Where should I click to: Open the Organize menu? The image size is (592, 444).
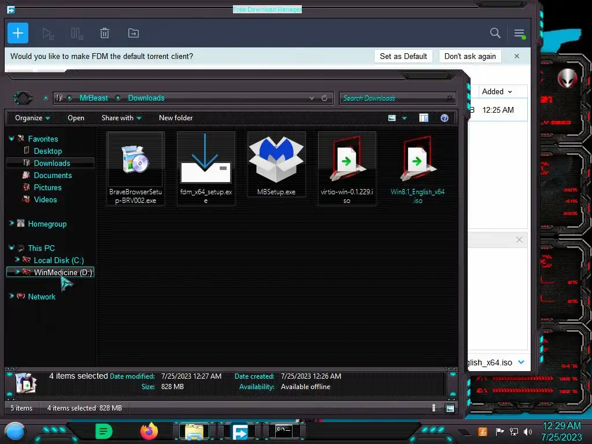point(32,118)
